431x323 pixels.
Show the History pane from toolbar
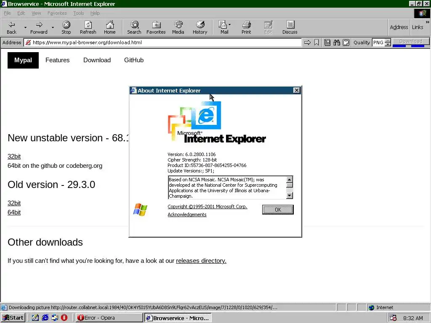(x=200, y=27)
